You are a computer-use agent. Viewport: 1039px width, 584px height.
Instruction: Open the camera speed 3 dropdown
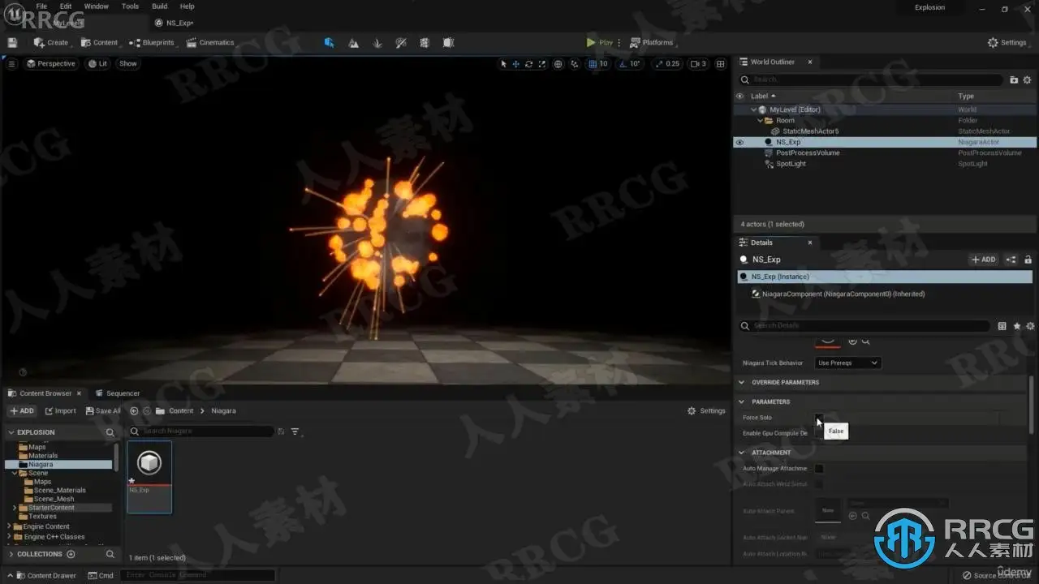coord(698,64)
